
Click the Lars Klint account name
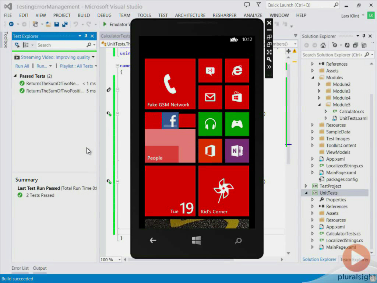350,16
